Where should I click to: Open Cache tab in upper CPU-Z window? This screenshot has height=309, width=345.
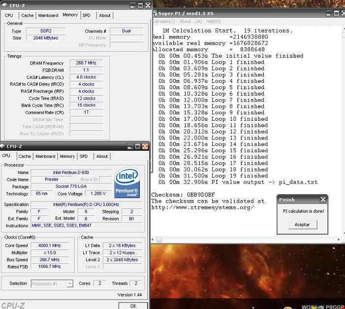pyautogui.click(x=28, y=15)
